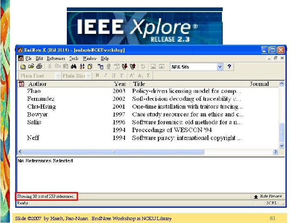Open a library with the folder icon
The height and width of the screenshot is (223, 297).
click(31, 66)
